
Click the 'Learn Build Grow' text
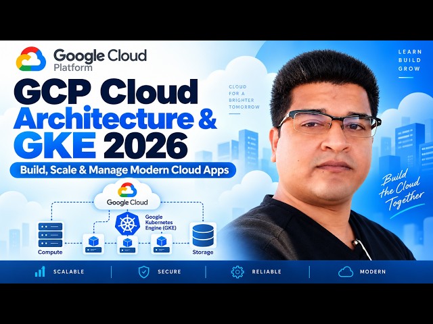(410, 60)
